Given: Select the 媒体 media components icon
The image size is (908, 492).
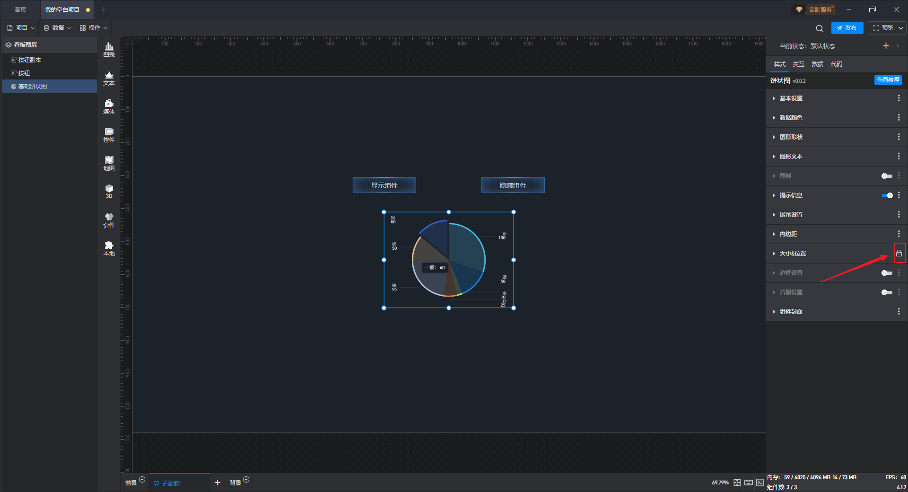Looking at the screenshot, I should point(109,106).
